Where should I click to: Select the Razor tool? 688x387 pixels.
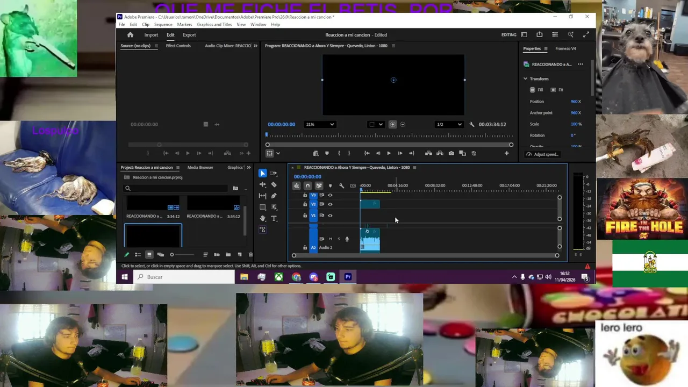click(274, 184)
